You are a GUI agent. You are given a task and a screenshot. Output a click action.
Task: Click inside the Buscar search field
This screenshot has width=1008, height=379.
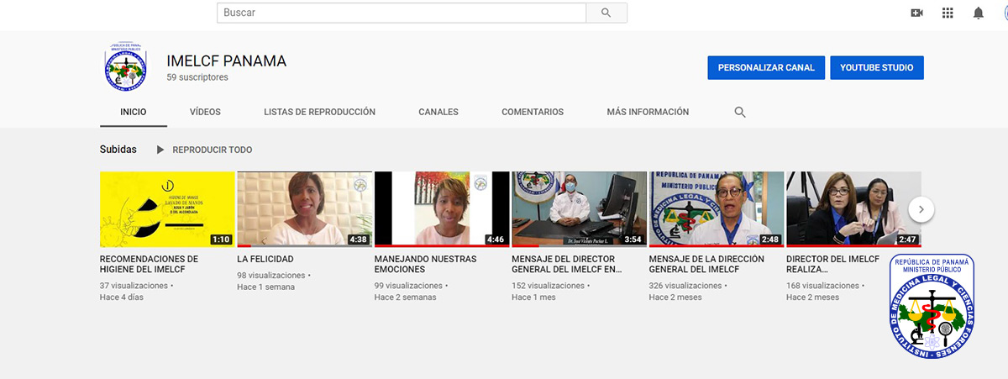click(402, 13)
